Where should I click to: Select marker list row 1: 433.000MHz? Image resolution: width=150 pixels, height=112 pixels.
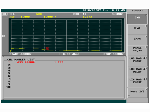[35, 62]
